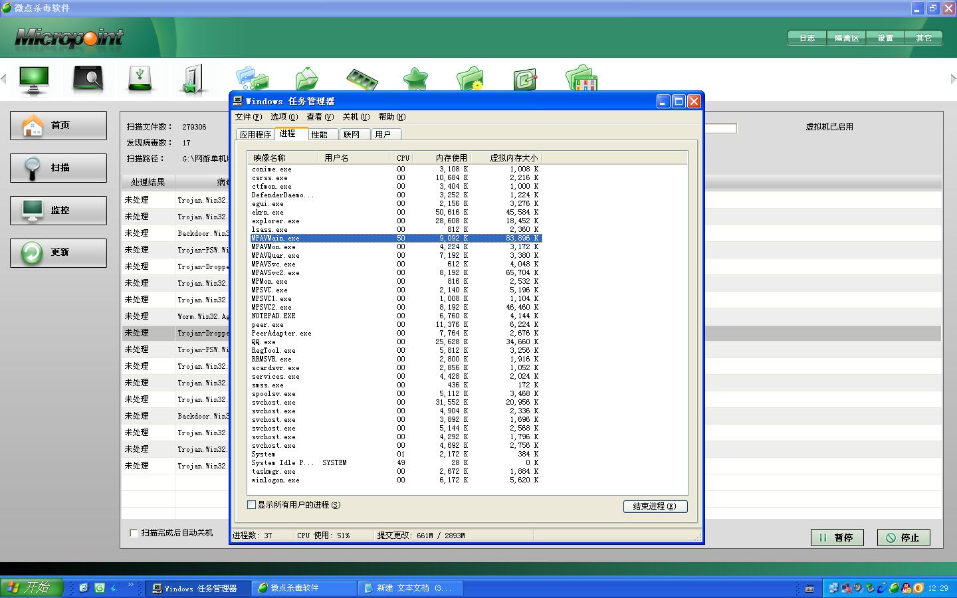Click the network shared folder icon
Image resolution: width=957 pixels, height=598 pixels.
click(x=253, y=78)
